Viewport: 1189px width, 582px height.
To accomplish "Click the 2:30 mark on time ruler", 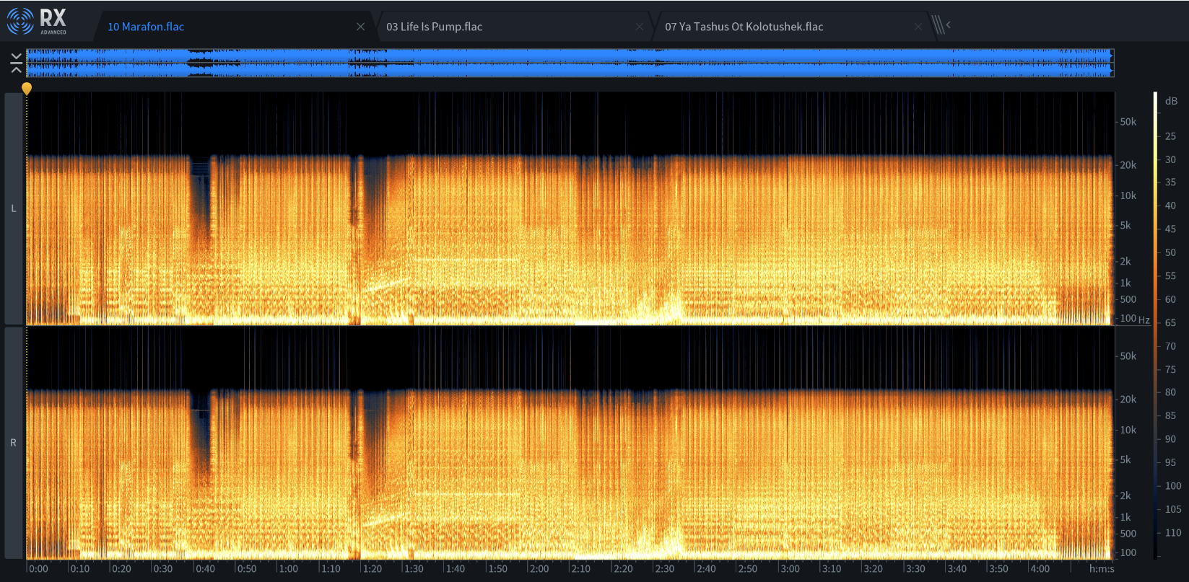I will [x=664, y=568].
